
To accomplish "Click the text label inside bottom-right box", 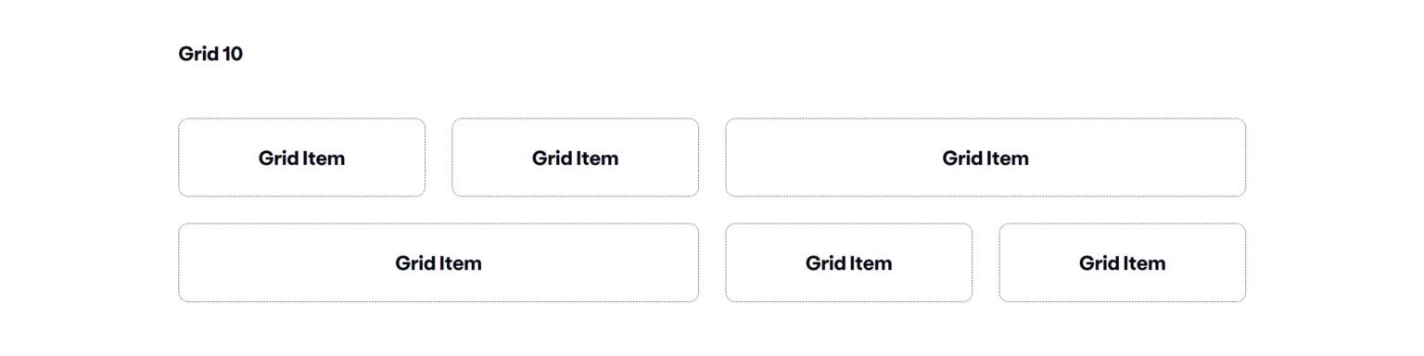I will pyautogui.click(x=1122, y=263).
